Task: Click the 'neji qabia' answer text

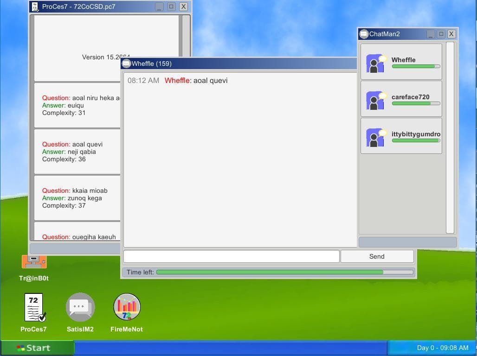Action: point(82,152)
